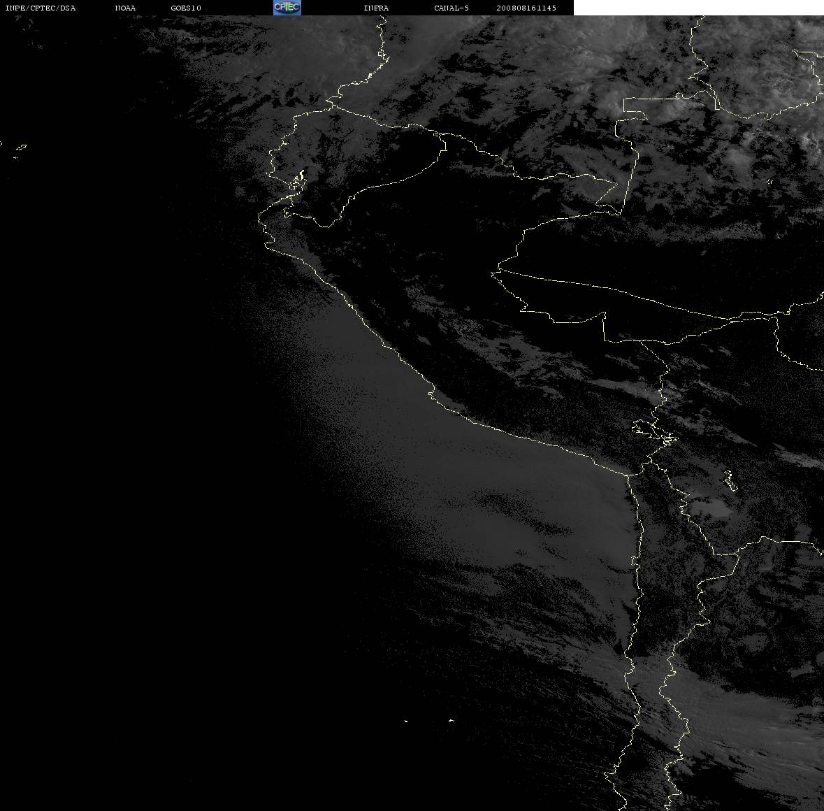Select the INFRA image type label
The image size is (824, 811).
(x=376, y=8)
